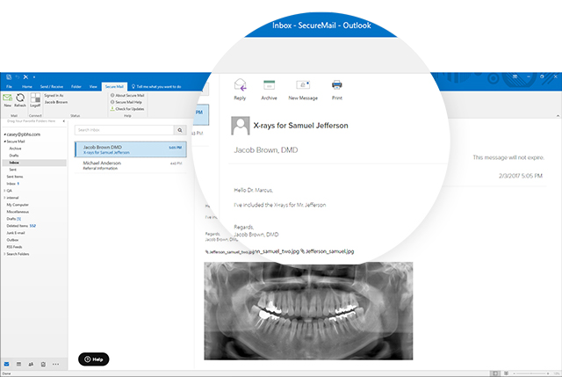This screenshot has width=562, height=377.
Task: Select the Michael Anderson message
Action: click(x=131, y=165)
